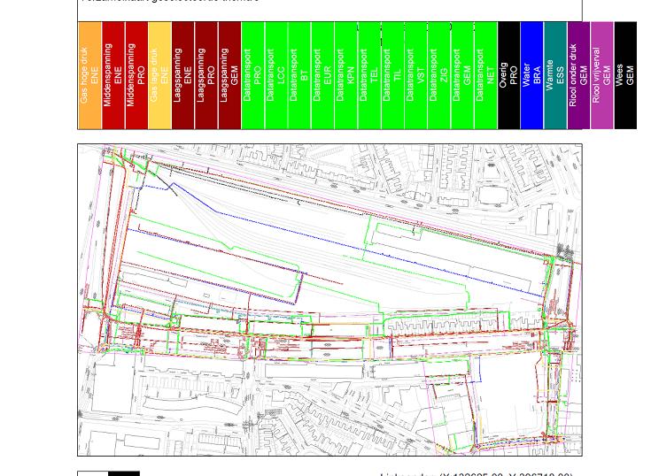This screenshot has width=659, height=476.
Task: Select the orange Gas hoge druk ENE legend swatch
Action: click(90, 75)
